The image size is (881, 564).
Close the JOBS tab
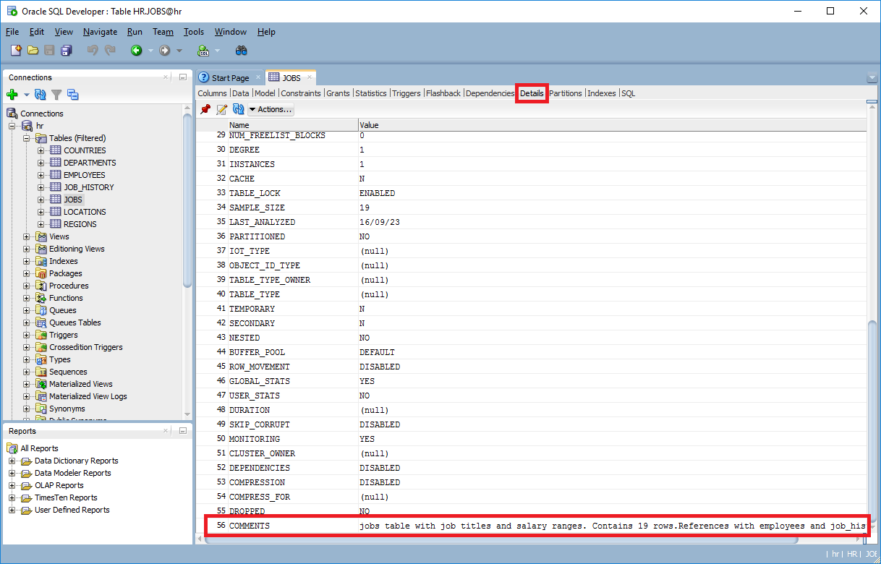point(310,77)
